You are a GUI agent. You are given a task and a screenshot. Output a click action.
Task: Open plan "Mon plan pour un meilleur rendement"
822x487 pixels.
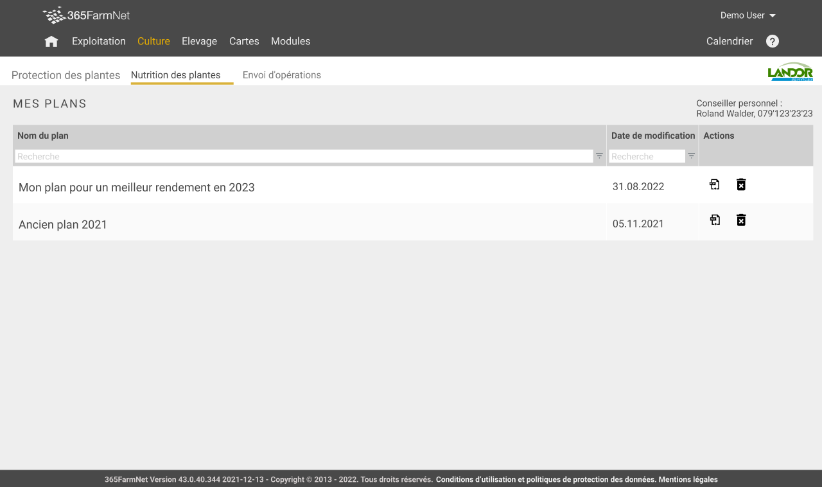tap(137, 188)
